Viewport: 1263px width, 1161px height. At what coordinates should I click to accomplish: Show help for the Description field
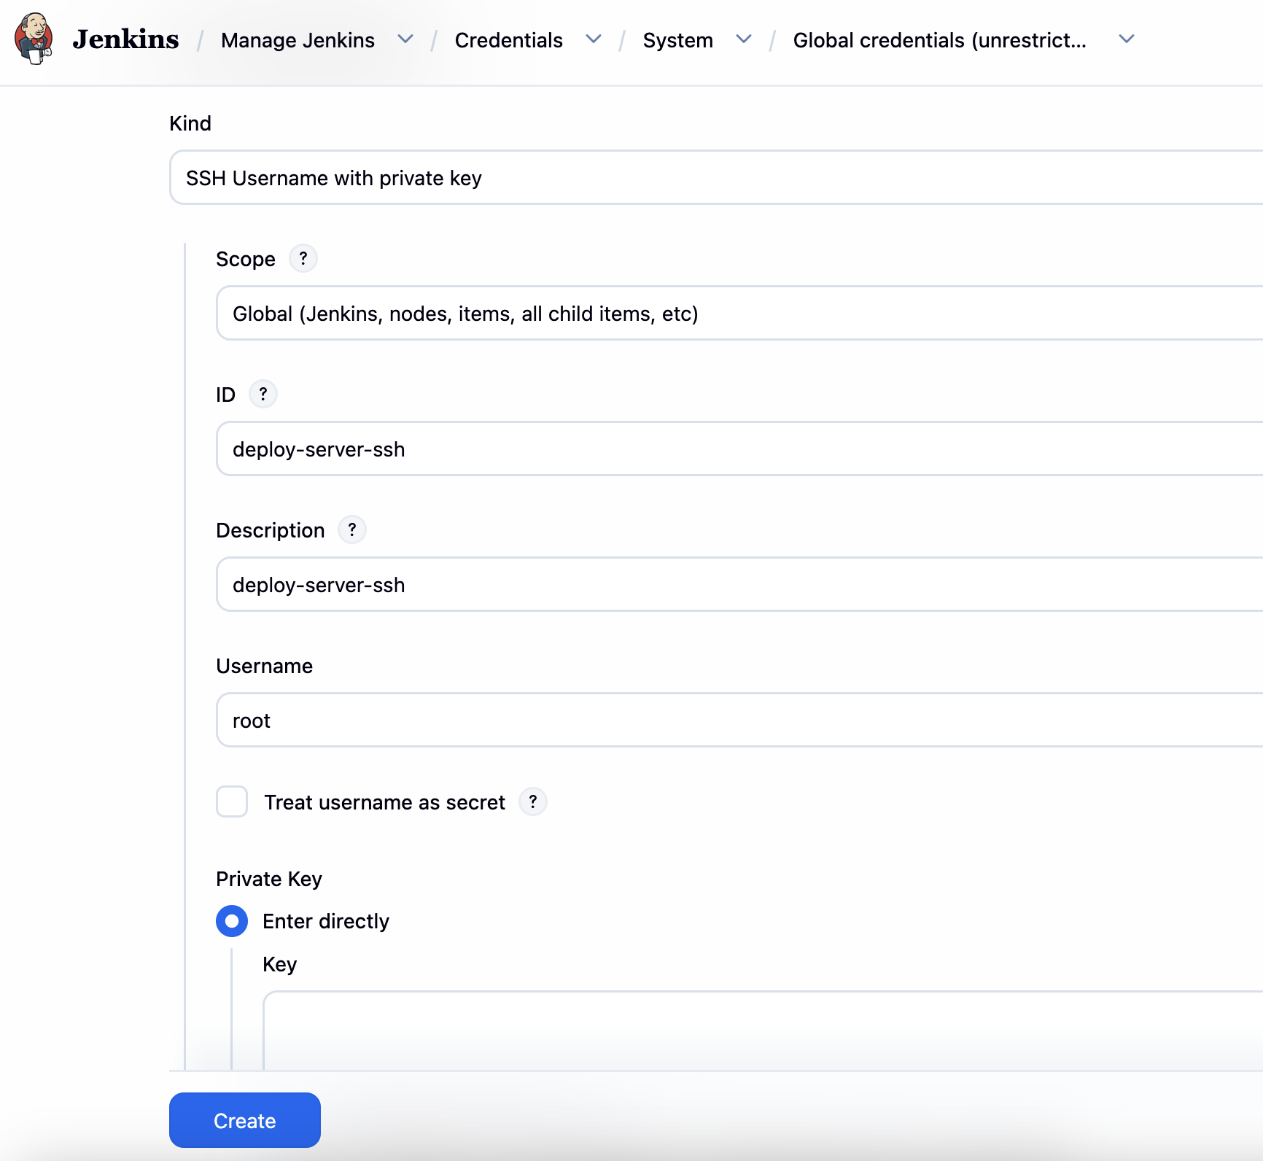(x=352, y=529)
